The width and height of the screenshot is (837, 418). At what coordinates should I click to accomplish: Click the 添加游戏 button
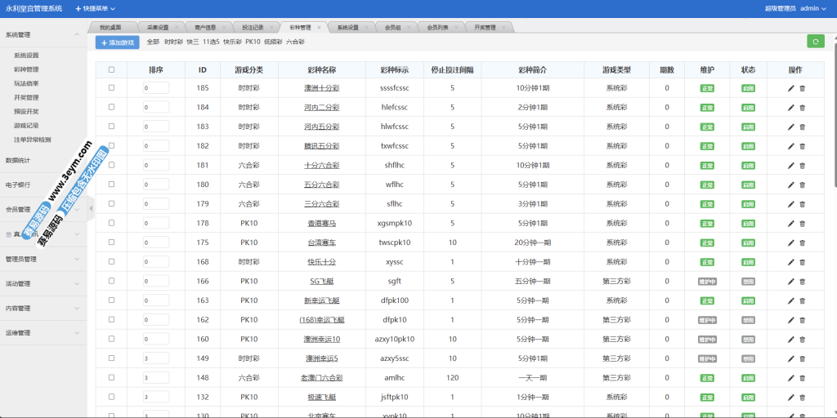(x=117, y=42)
